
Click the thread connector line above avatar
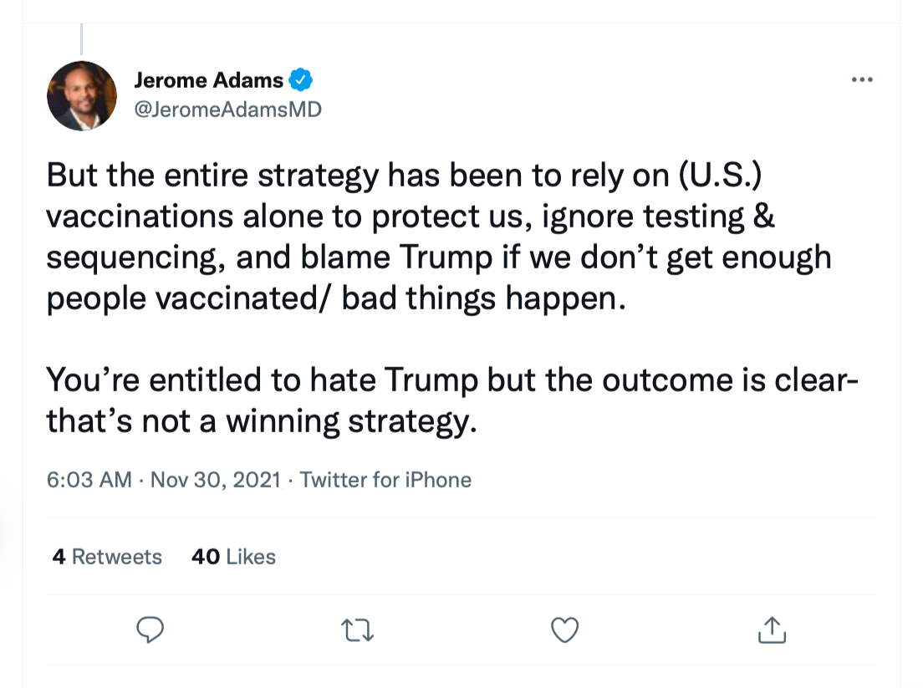pyautogui.click(x=81, y=40)
